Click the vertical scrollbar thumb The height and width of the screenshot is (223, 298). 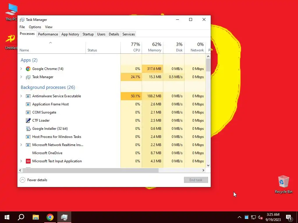pos(208,65)
